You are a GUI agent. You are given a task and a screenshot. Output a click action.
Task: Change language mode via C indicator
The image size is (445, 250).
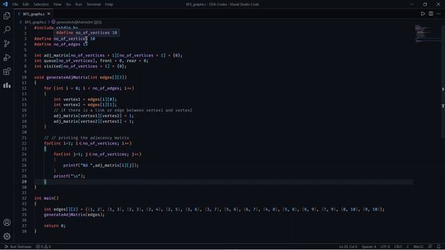(407, 247)
